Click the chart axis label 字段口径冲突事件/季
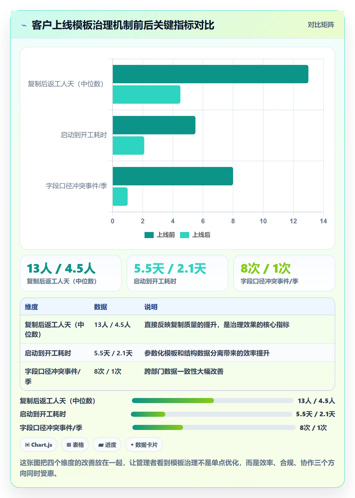Viewport: 355px width, 498px height. [x=76, y=186]
